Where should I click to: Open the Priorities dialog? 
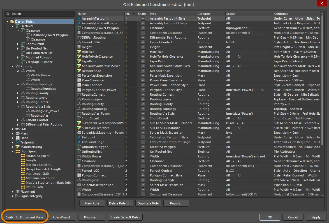[x=91, y=217]
